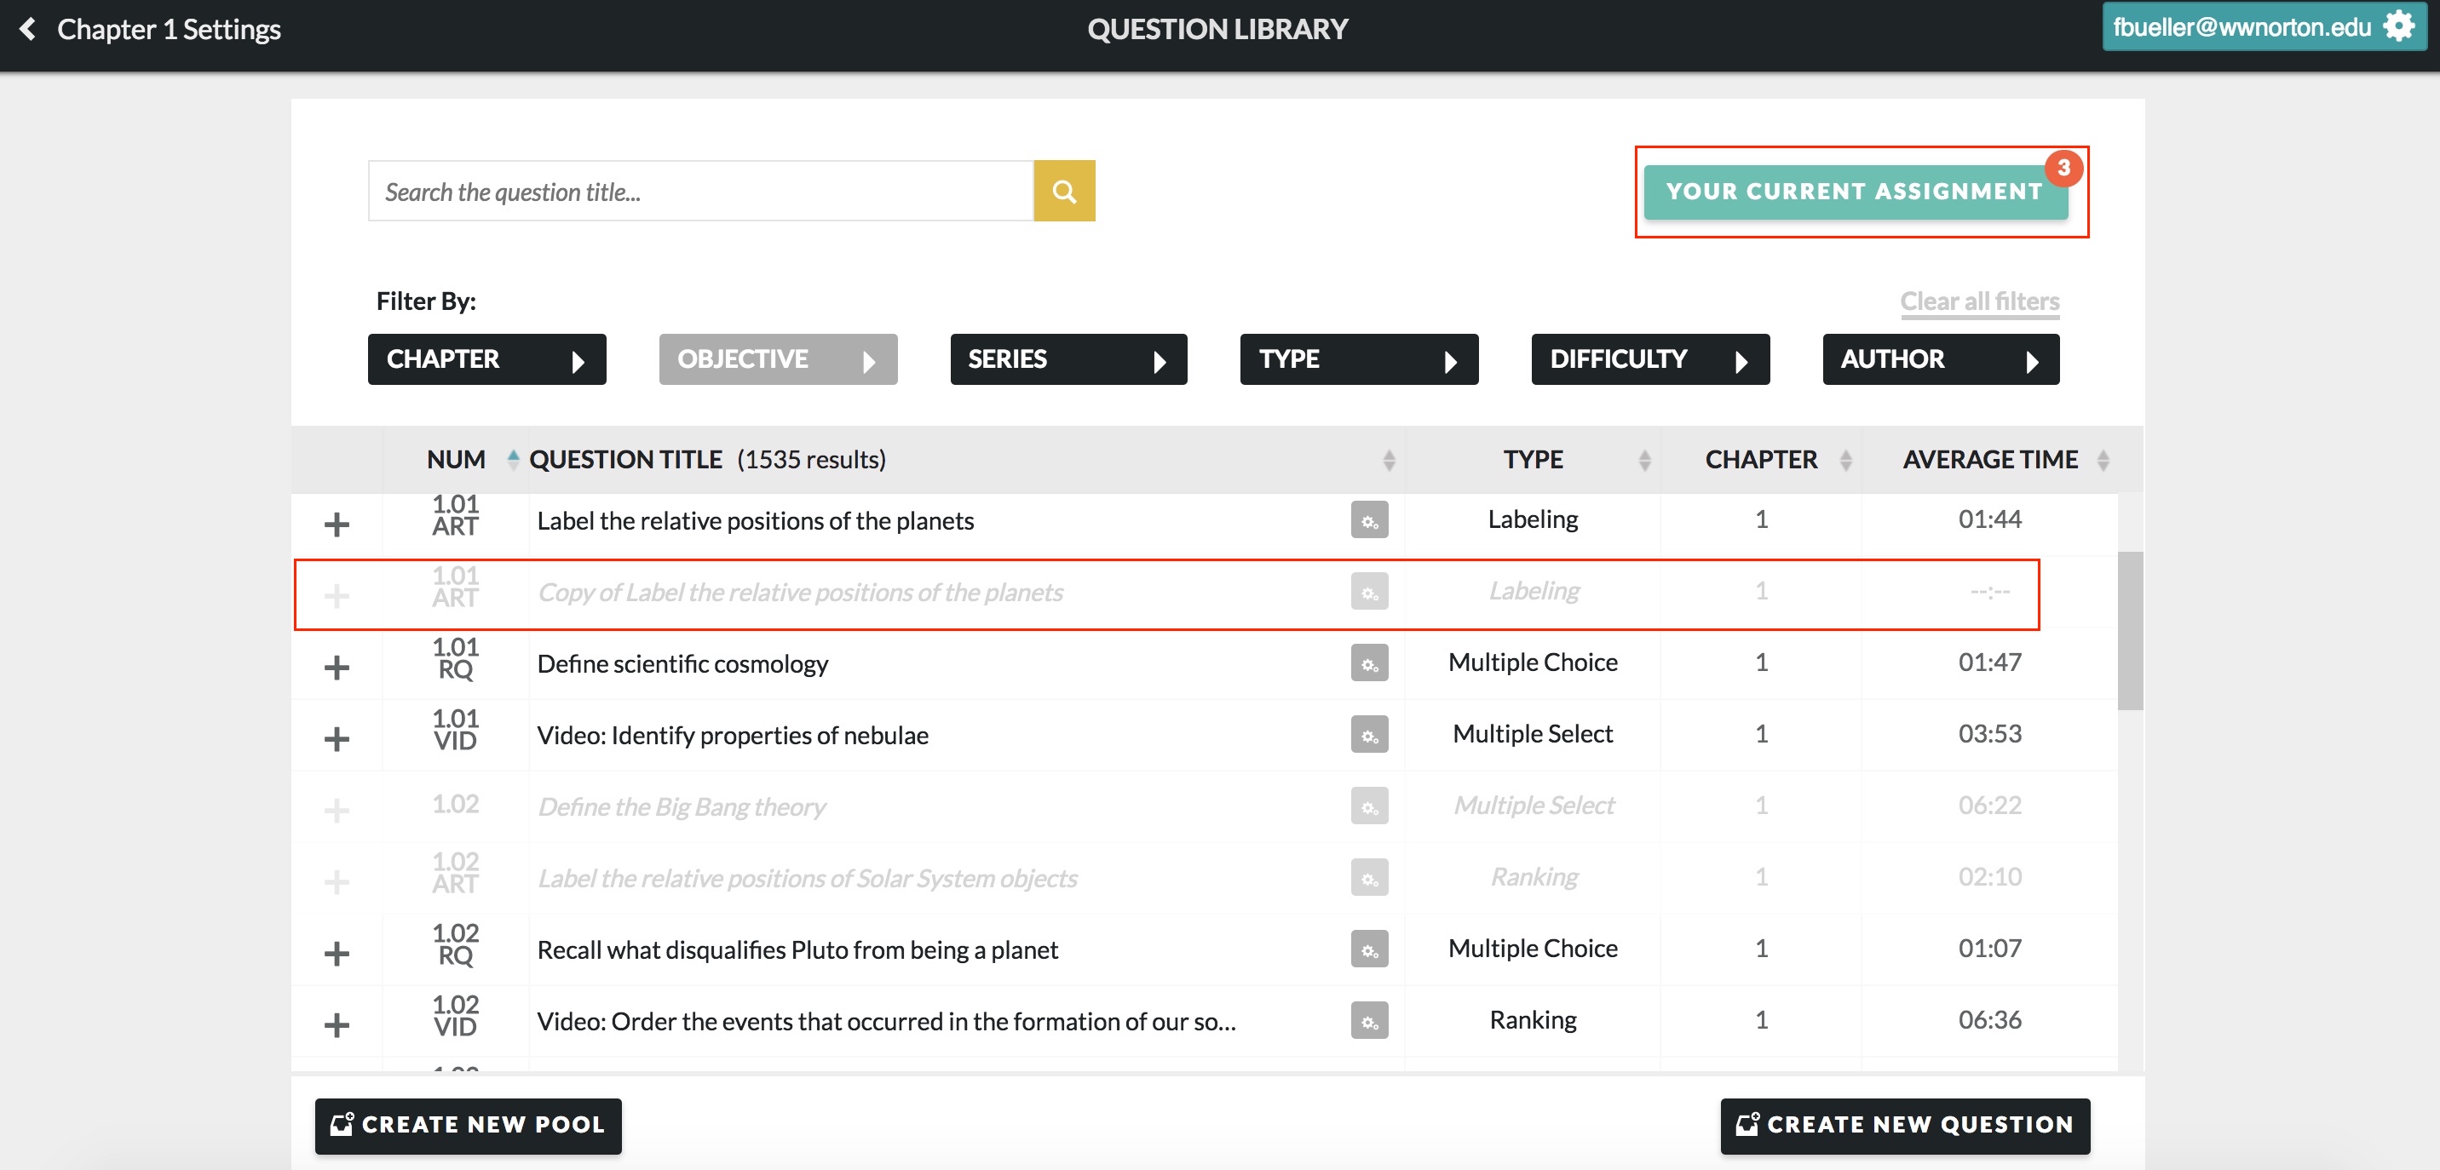Add 'Define scientific cosmology' with plus icon
The image size is (2440, 1170).
pos(337,667)
